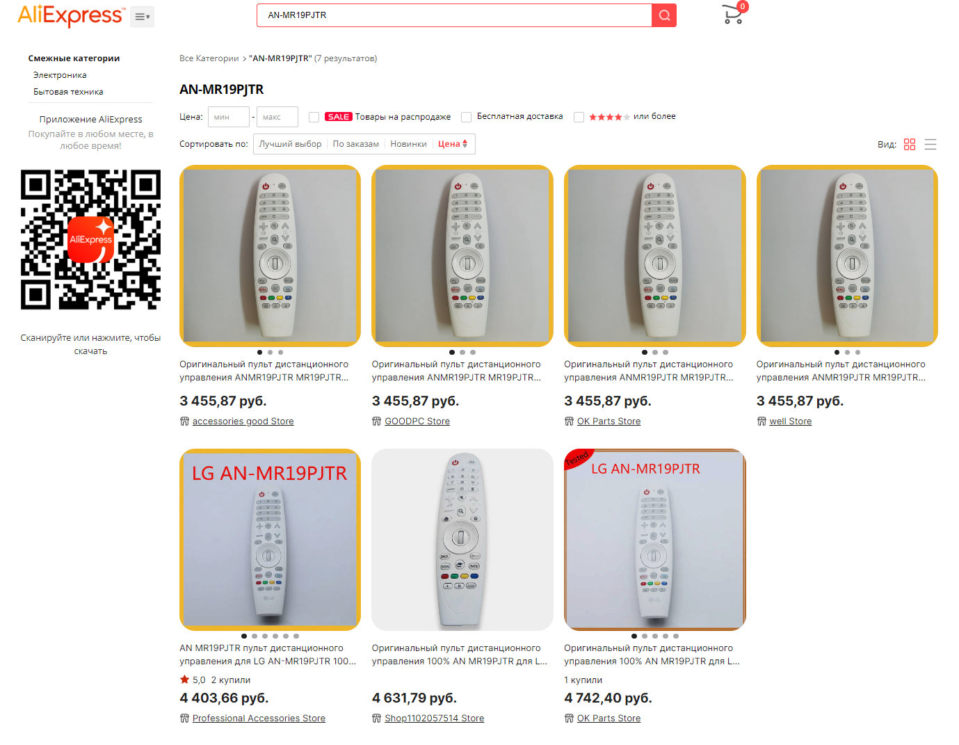The image size is (959, 745).
Task: Select the Новинки sort tab
Action: pos(408,144)
